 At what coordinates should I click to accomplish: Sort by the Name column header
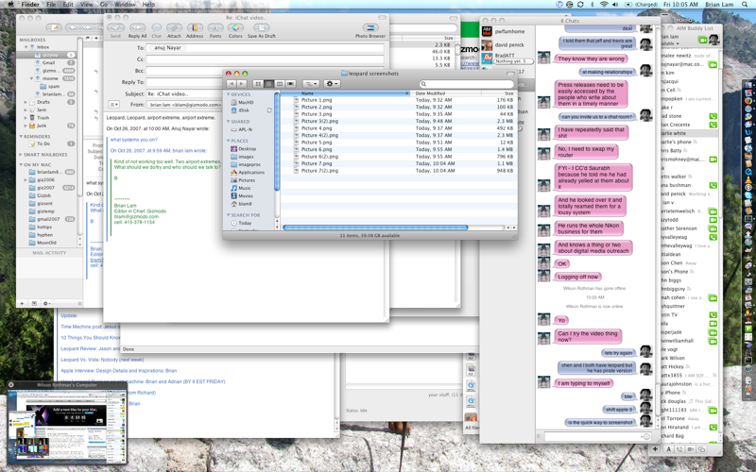tap(345, 93)
